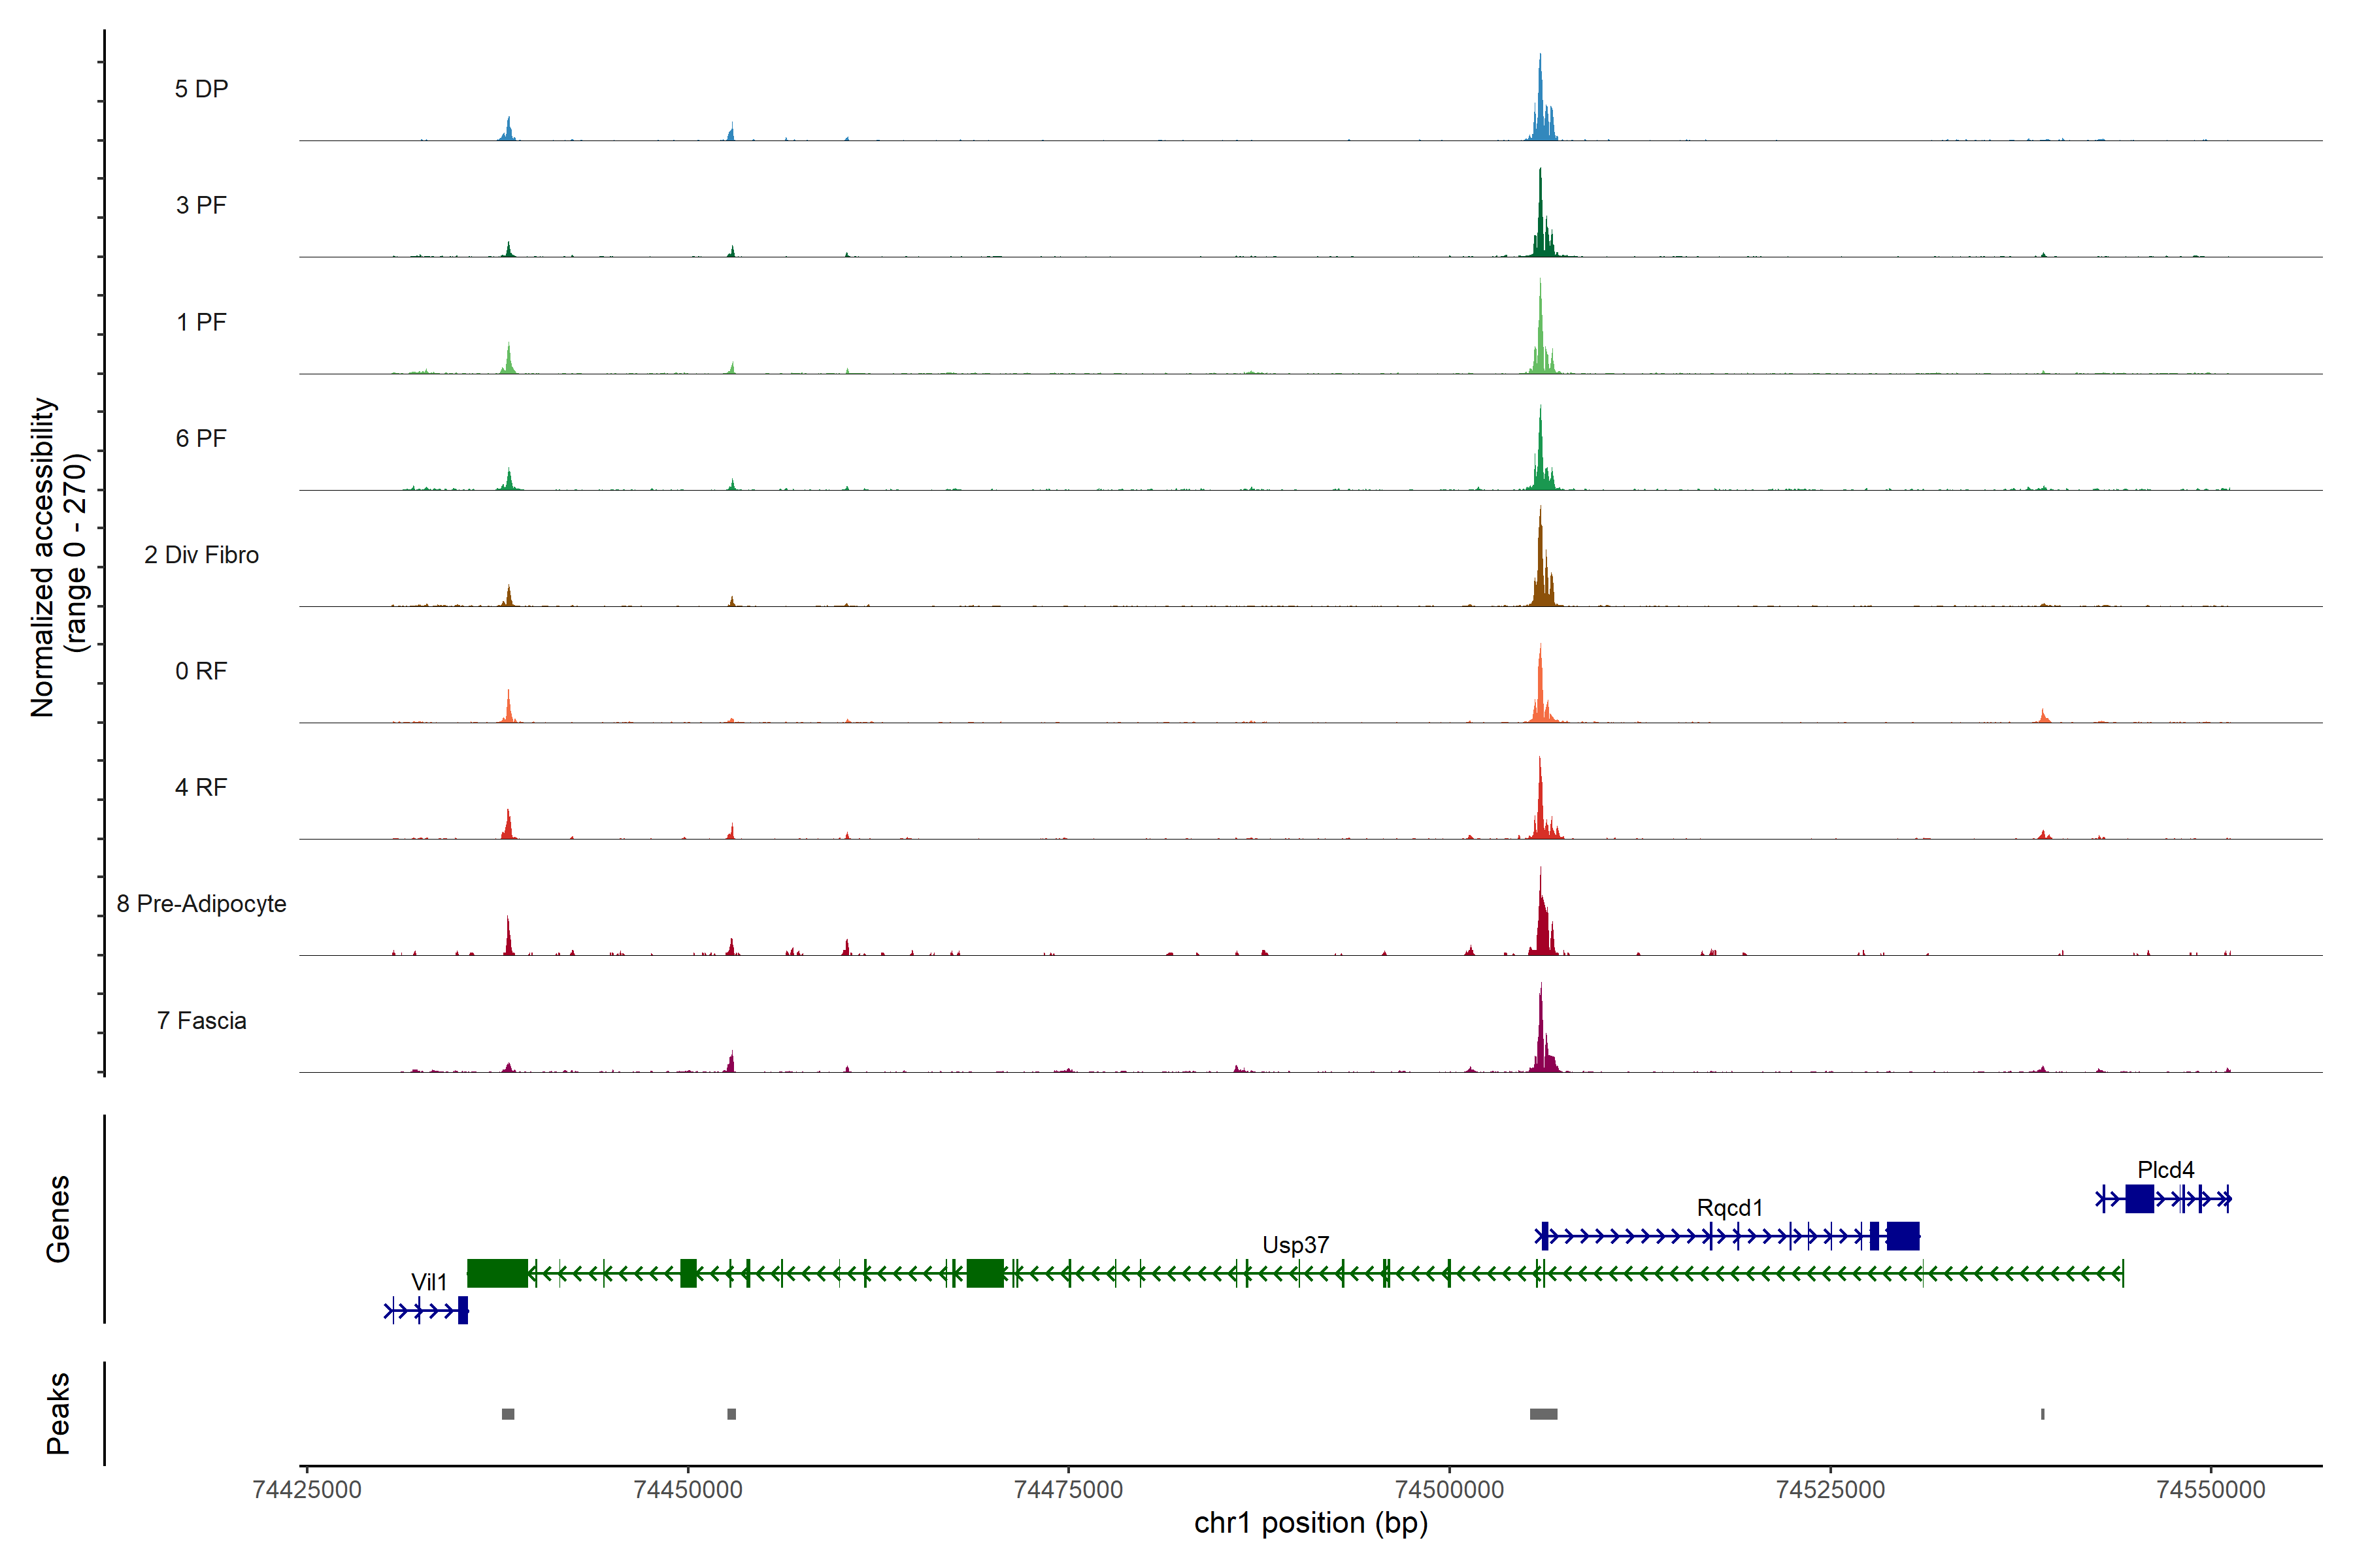The height and width of the screenshot is (1568, 2353).
Task: Click the large green Usp37 exon block
Action: [497, 1273]
